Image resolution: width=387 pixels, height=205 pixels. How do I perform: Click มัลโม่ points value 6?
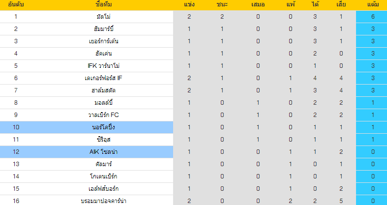pos(373,17)
